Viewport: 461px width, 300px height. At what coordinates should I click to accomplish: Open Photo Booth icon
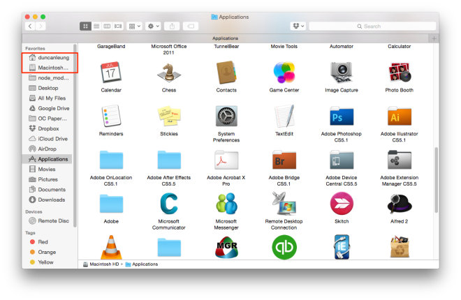[x=400, y=73]
